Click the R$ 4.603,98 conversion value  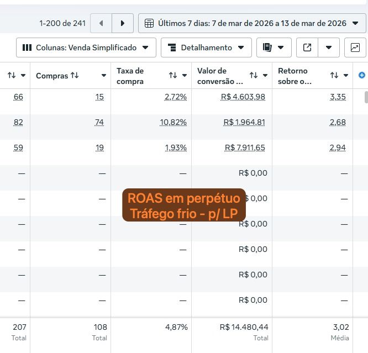pos(245,97)
